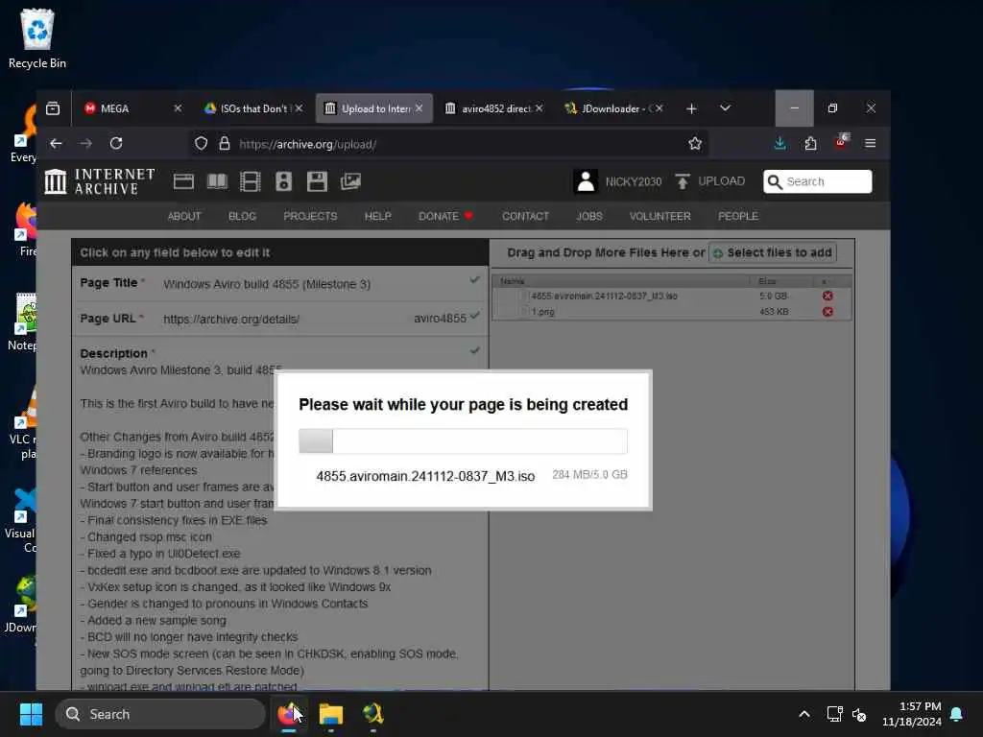Open the DONATE menu link

445,216
